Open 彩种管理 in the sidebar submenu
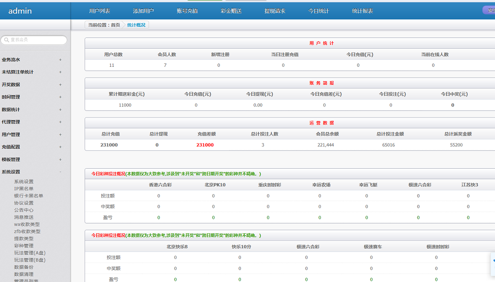The height and width of the screenshot is (282, 495). pyautogui.click(x=24, y=246)
